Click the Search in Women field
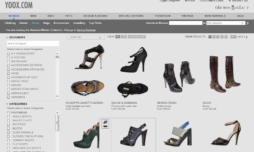Screen dimensions: 254x152 coord(186,23)
